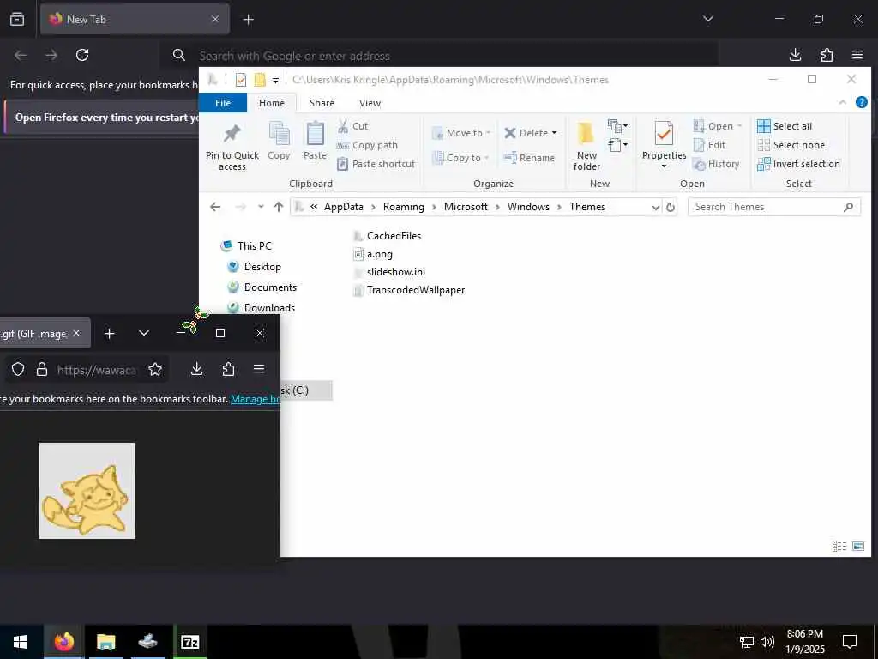
Task: Open the Easy access dropdown icon
Action: (x=617, y=145)
